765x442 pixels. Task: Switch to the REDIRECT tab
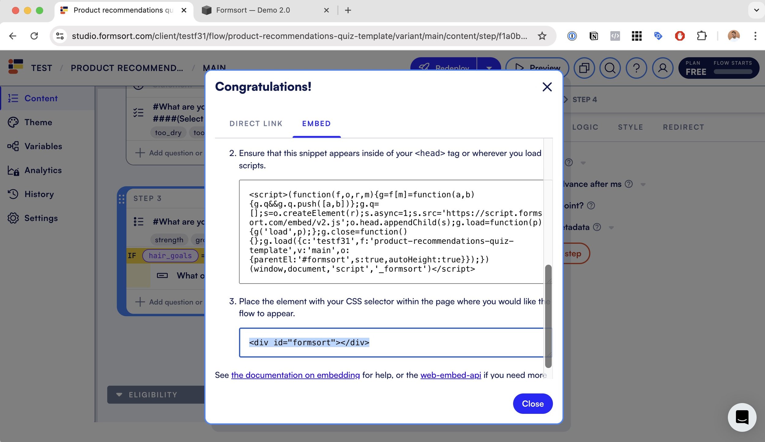683,127
